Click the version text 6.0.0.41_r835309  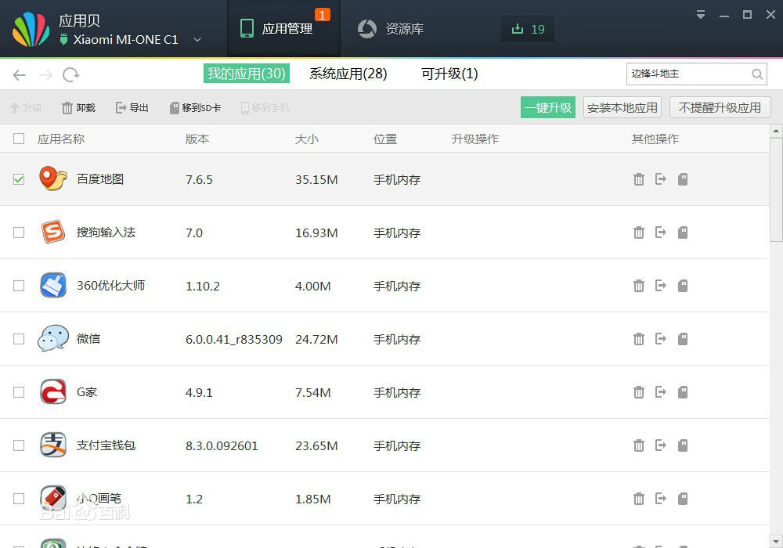[x=233, y=340]
